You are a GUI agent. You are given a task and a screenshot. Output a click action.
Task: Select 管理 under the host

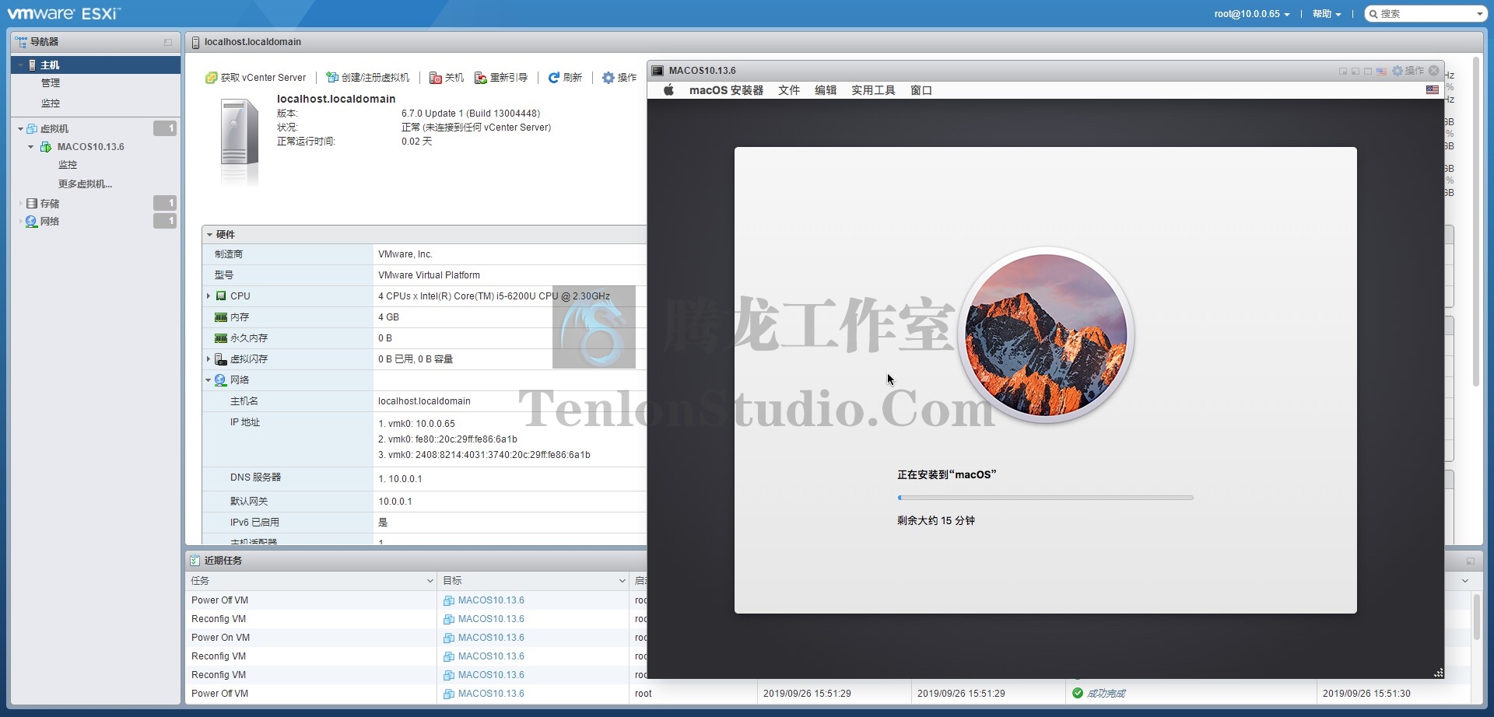tap(51, 83)
